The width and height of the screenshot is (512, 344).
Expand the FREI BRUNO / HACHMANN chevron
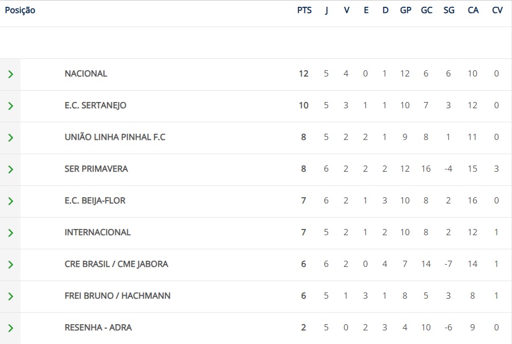click(10, 296)
